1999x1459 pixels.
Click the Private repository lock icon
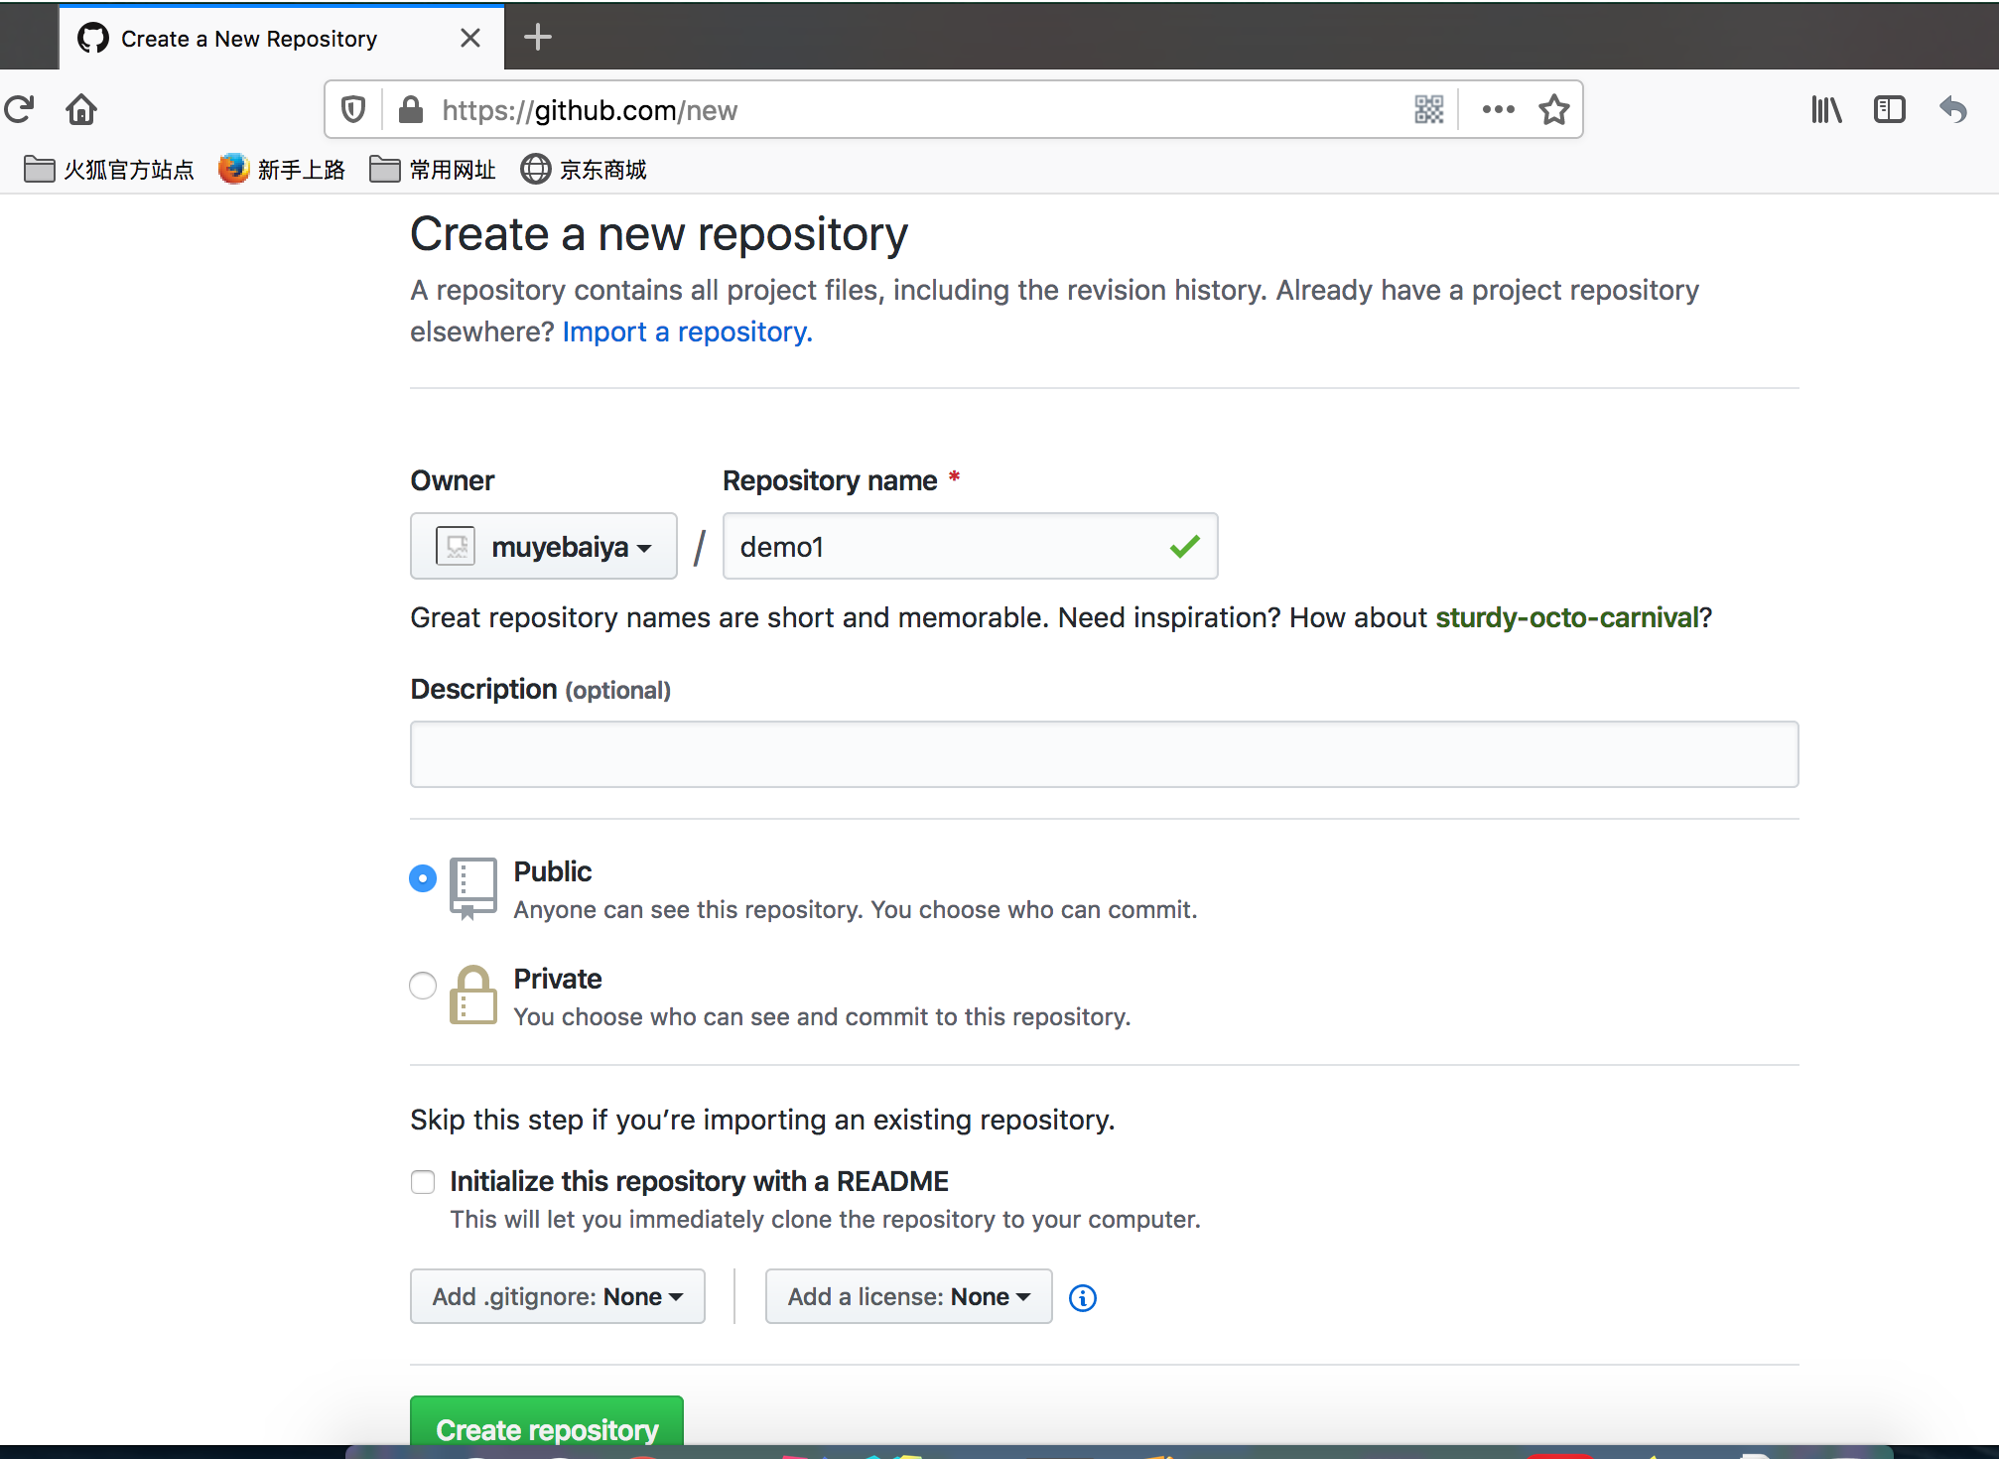472,995
